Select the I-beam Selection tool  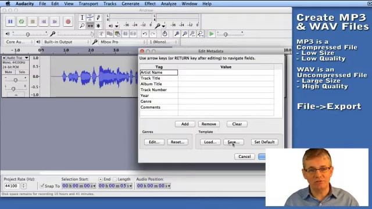pyautogui.click(x=82, y=17)
